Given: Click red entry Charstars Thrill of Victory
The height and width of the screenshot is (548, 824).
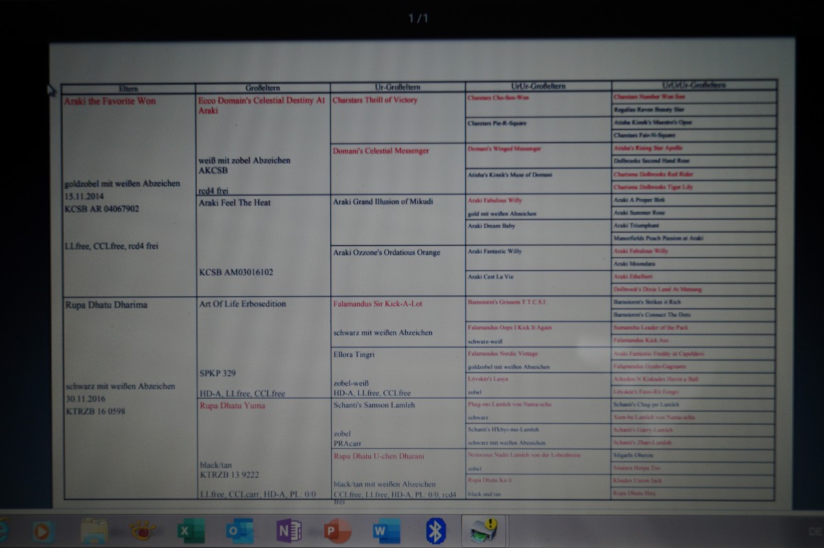Looking at the screenshot, I should (374, 100).
